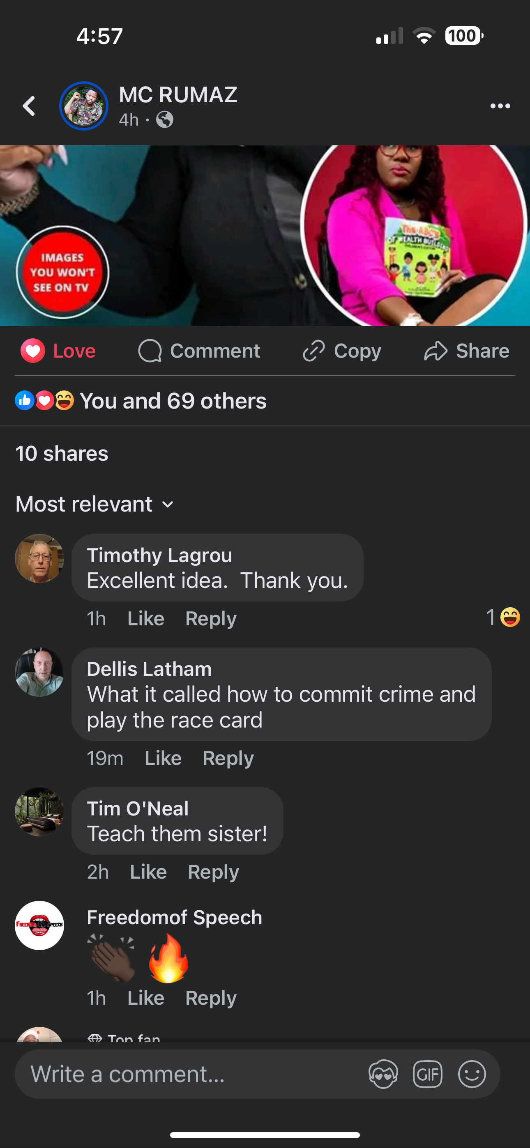View the laughing reaction on Timothy's comment
Viewport: 530px width, 1148px height.
click(503, 617)
